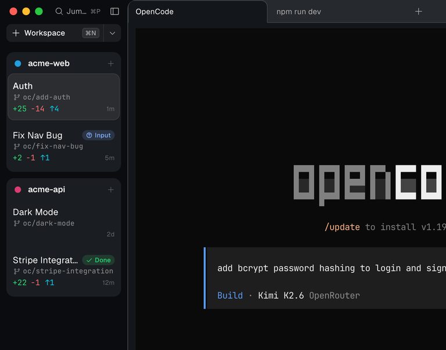Click the branch icon beside oc/stripe-integration
This screenshot has height=350, width=446.
[x=17, y=271]
